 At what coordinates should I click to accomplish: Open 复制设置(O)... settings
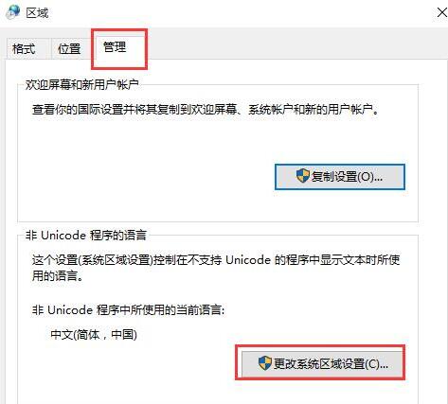[340, 177]
